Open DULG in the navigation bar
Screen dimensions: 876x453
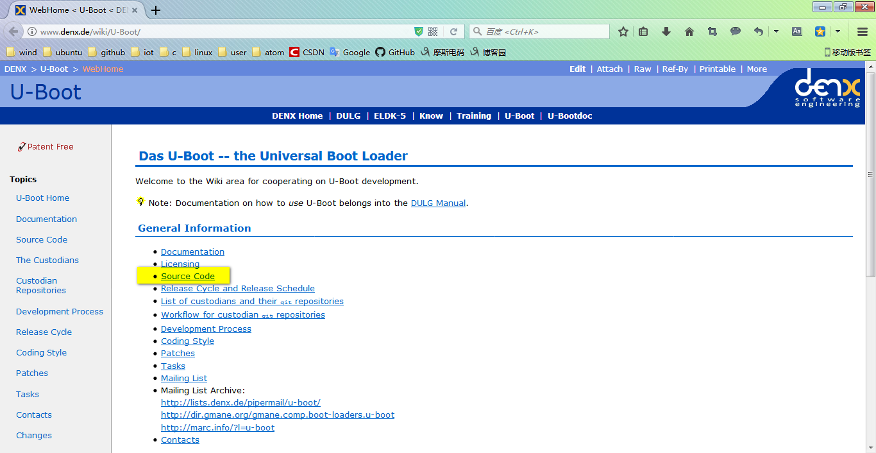pyautogui.click(x=348, y=115)
